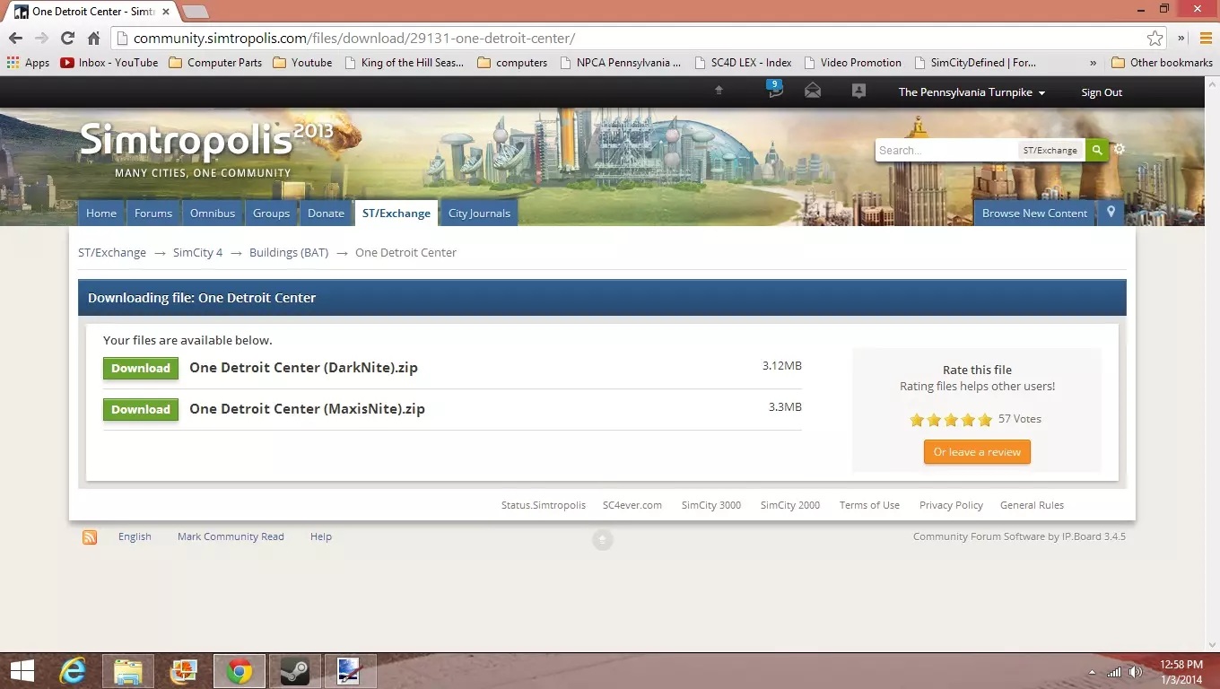Open the City Journals tab
The image size is (1220, 689).
click(479, 213)
